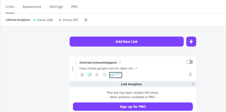Open the leap link icon
226x112 pixels.
(x=82, y=75)
